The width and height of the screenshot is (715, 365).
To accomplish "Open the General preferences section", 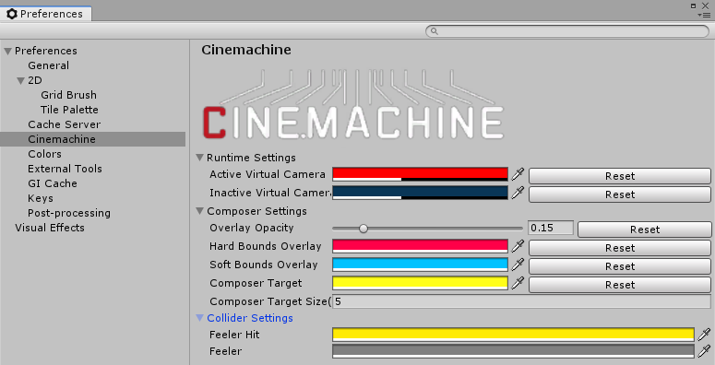I will [x=48, y=65].
